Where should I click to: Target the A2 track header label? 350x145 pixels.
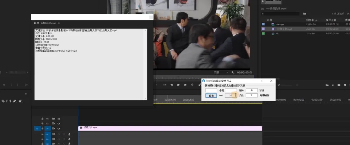(x=47, y=139)
